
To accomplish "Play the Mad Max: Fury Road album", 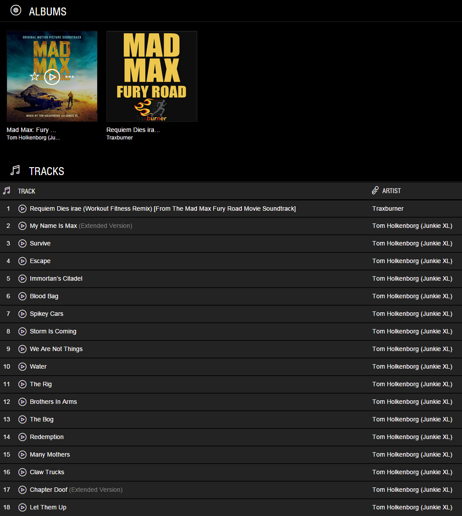I will coord(52,77).
